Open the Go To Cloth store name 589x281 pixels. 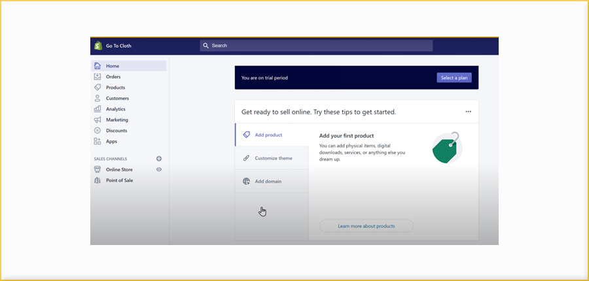click(x=118, y=46)
